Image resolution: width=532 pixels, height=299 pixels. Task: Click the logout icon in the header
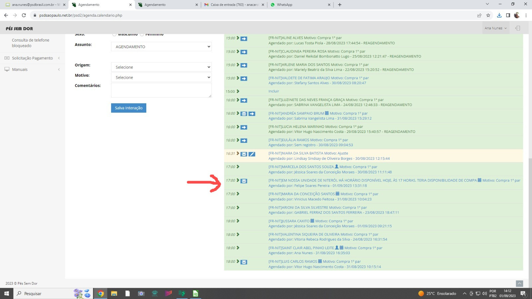[x=518, y=28]
